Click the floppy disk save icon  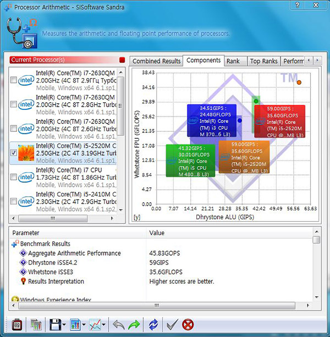55,324
